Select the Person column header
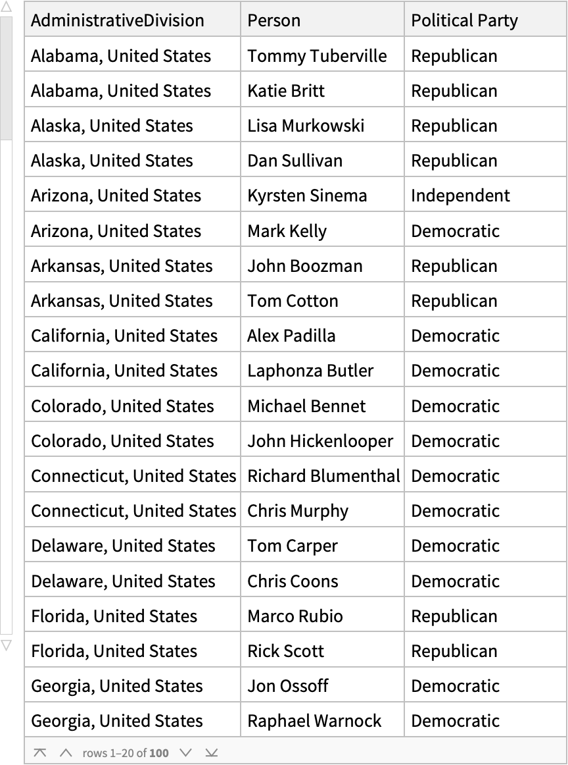The height and width of the screenshot is (765, 568). (x=274, y=20)
